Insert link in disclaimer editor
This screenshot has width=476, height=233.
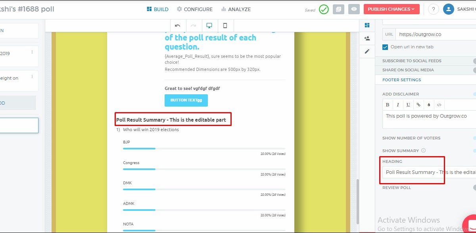418,105
